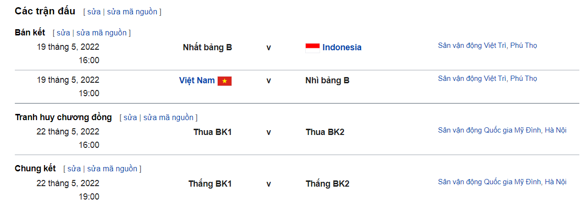Screen dimensions: 587x212
Task: Open the Indonesia team link
Action: click(x=342, y=47)
